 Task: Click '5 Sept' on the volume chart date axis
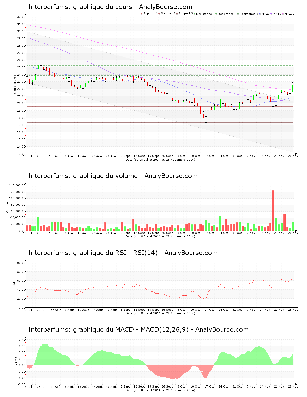tap(125, 233)
